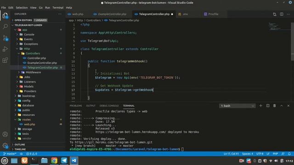Click the Ln 17, Col 41 position indicator
Screen dimensions: 294x165
pyautogui.click(x=231, y=154)
